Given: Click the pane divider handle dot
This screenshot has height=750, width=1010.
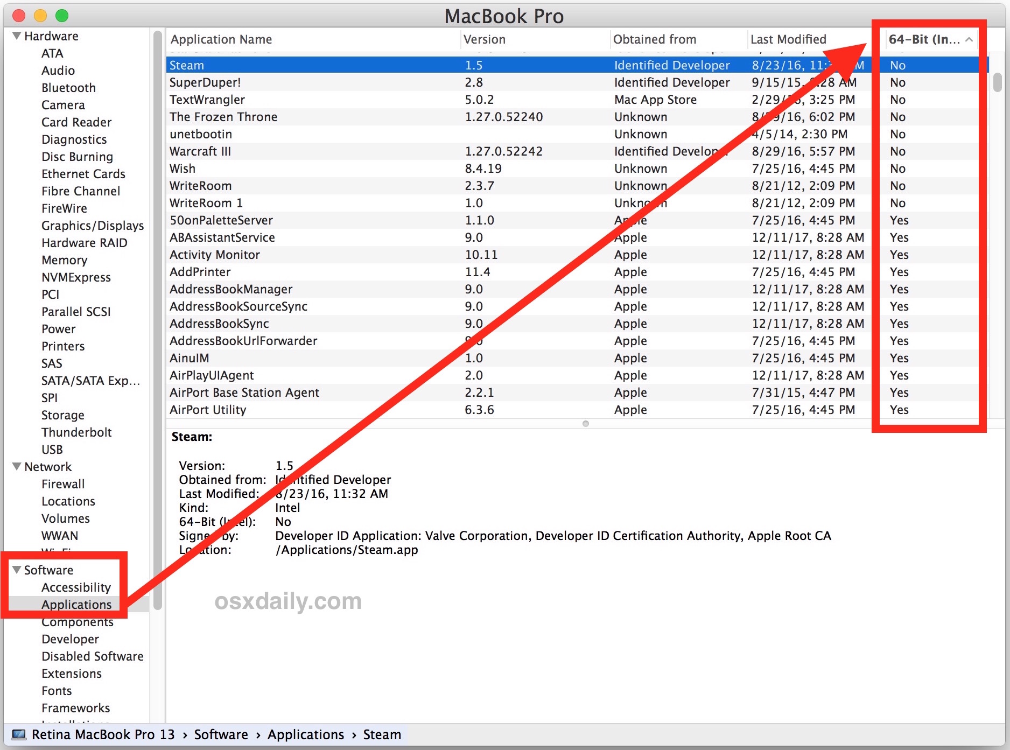Looking at the screenshot, I should click(x=586, y=424).
